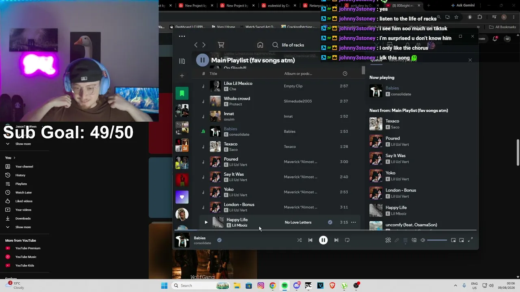Go to Spotify Home
This screenshot has height=292, width=520.
pyautogui.click(x=260, y=45)
